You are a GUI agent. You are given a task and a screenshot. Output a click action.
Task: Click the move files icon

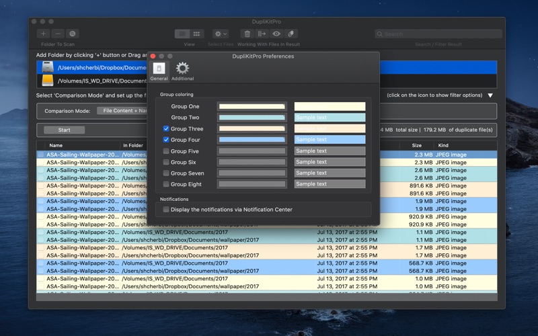[262, 34]
